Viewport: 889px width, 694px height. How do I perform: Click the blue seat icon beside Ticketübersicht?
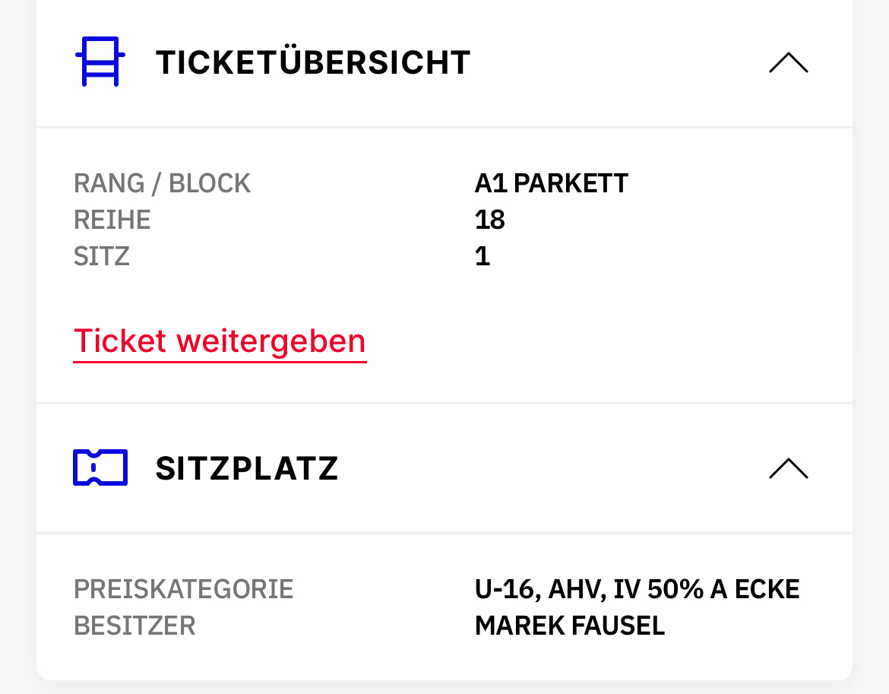100,62
